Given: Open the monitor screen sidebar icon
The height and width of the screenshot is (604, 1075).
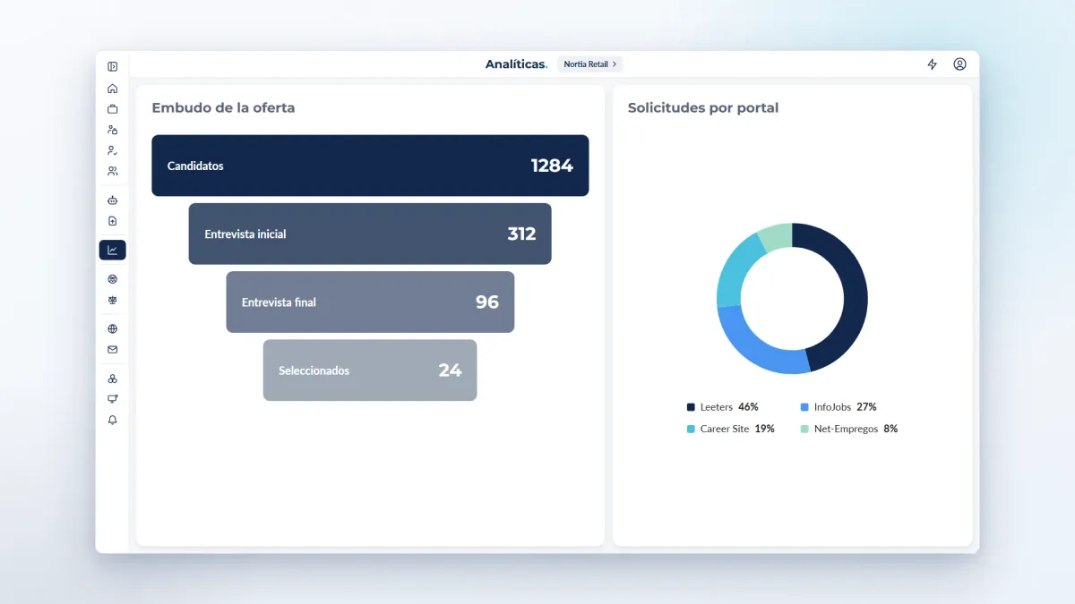Looking at the screenshot, I should 113,399.
